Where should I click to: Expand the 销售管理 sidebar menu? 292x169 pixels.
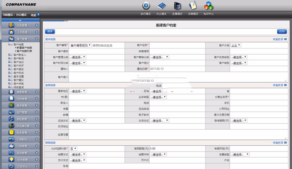pos(37,92)
